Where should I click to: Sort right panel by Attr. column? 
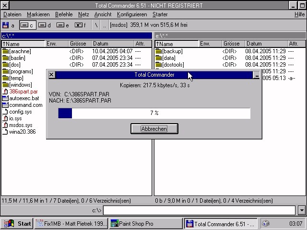click(296, 44)
